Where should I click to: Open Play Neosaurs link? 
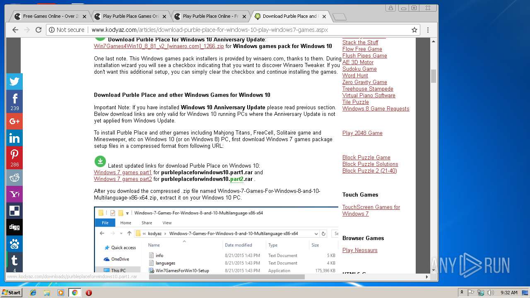point(360,250)
